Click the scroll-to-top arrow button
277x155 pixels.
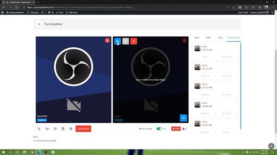coord(271,146)
